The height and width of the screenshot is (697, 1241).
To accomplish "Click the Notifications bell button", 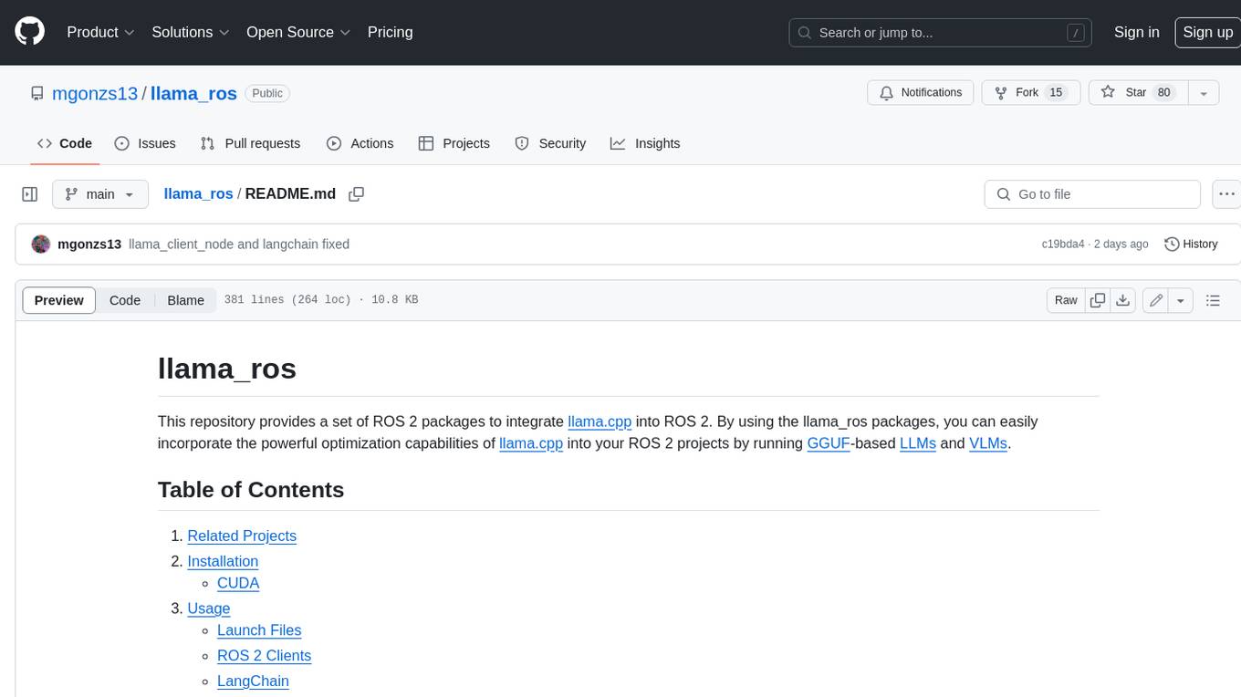I will coord(920,93).
